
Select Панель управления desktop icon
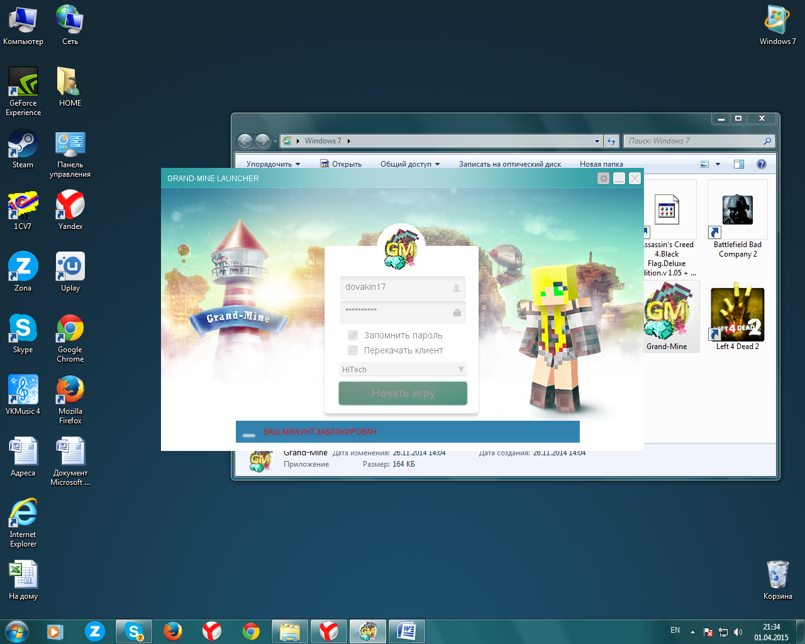[70, 154]
